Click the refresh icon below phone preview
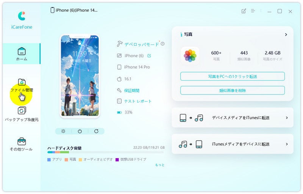 [x=96, y=131]
